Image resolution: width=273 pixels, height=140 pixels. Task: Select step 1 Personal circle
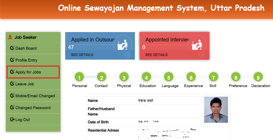coord(79,78)
